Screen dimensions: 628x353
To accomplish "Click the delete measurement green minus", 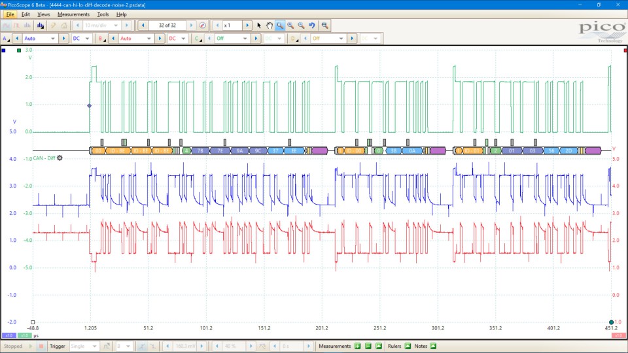I will 368,346.
